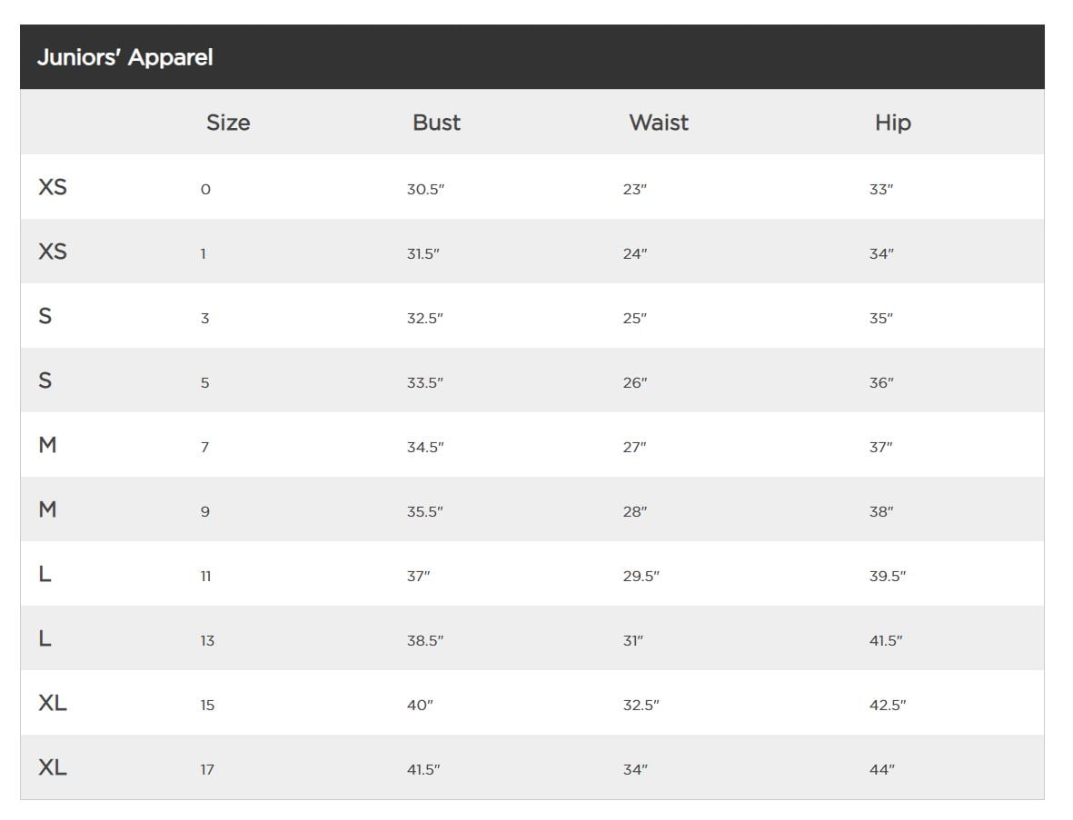Click the size 11 cell
The image size is (1073, 820).
[205, 577]
